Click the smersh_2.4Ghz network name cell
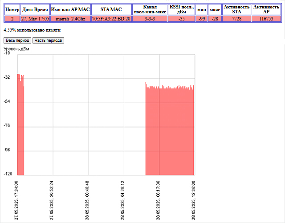Screen dimensions: 285x223 pos(70,19)
